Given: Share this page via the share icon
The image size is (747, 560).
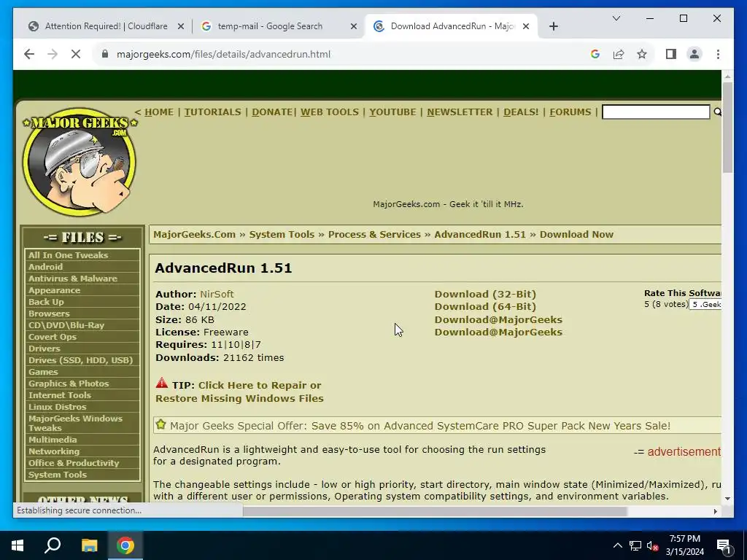Looking at the screenshot, I should pos(619,54).
